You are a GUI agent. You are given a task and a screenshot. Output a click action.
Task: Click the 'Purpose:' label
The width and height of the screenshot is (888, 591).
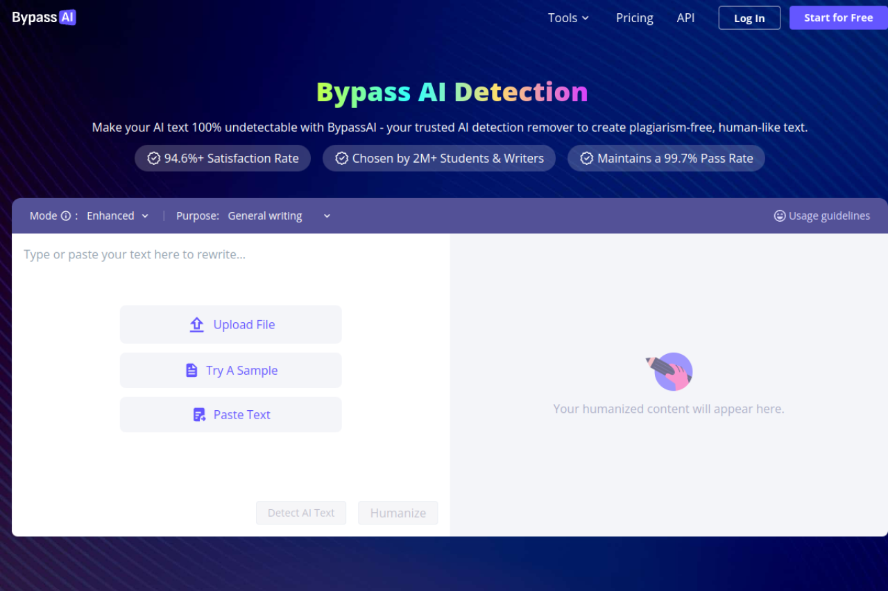pos(198,216)
